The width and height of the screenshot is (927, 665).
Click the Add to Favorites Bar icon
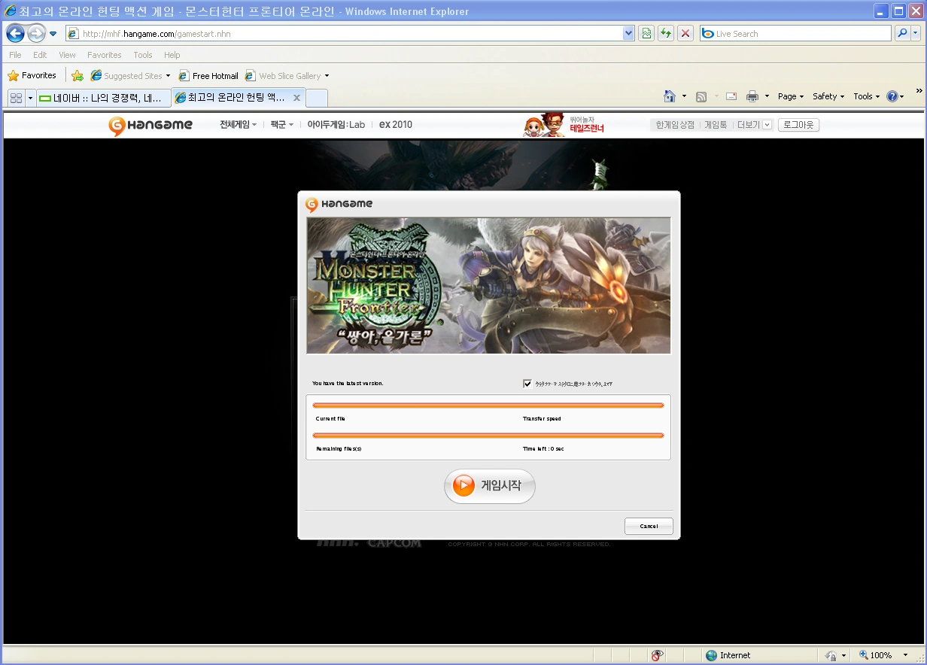point(78,75)
